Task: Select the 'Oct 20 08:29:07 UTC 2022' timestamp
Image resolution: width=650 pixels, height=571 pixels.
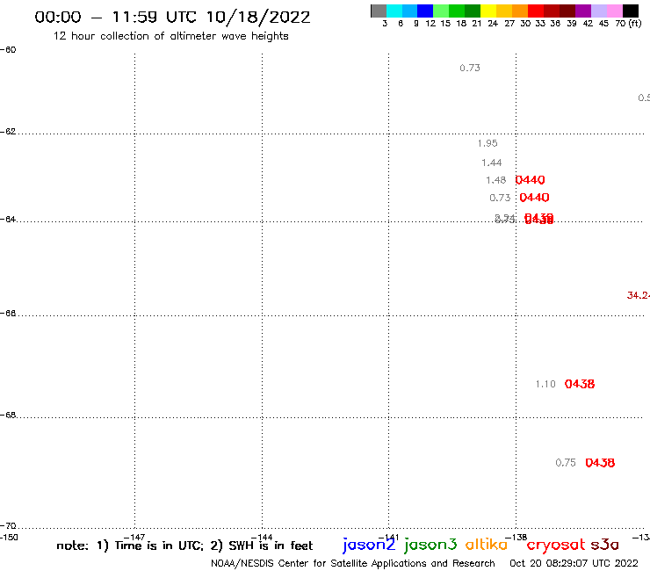Action: tap(574, 564)
